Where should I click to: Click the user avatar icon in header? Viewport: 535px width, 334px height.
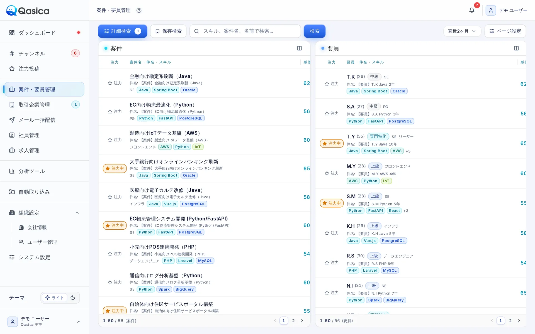(490, 10)
